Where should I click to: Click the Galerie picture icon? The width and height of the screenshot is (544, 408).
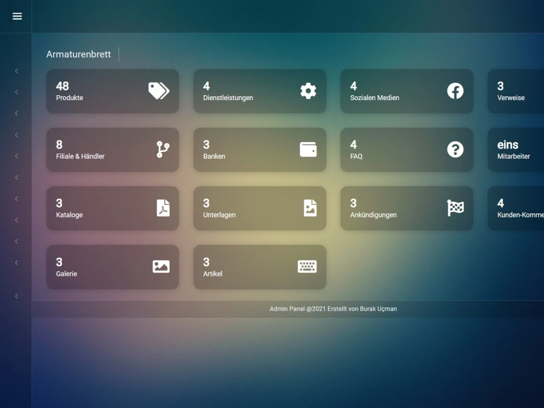pyautogui.click(x=161, y=267)
